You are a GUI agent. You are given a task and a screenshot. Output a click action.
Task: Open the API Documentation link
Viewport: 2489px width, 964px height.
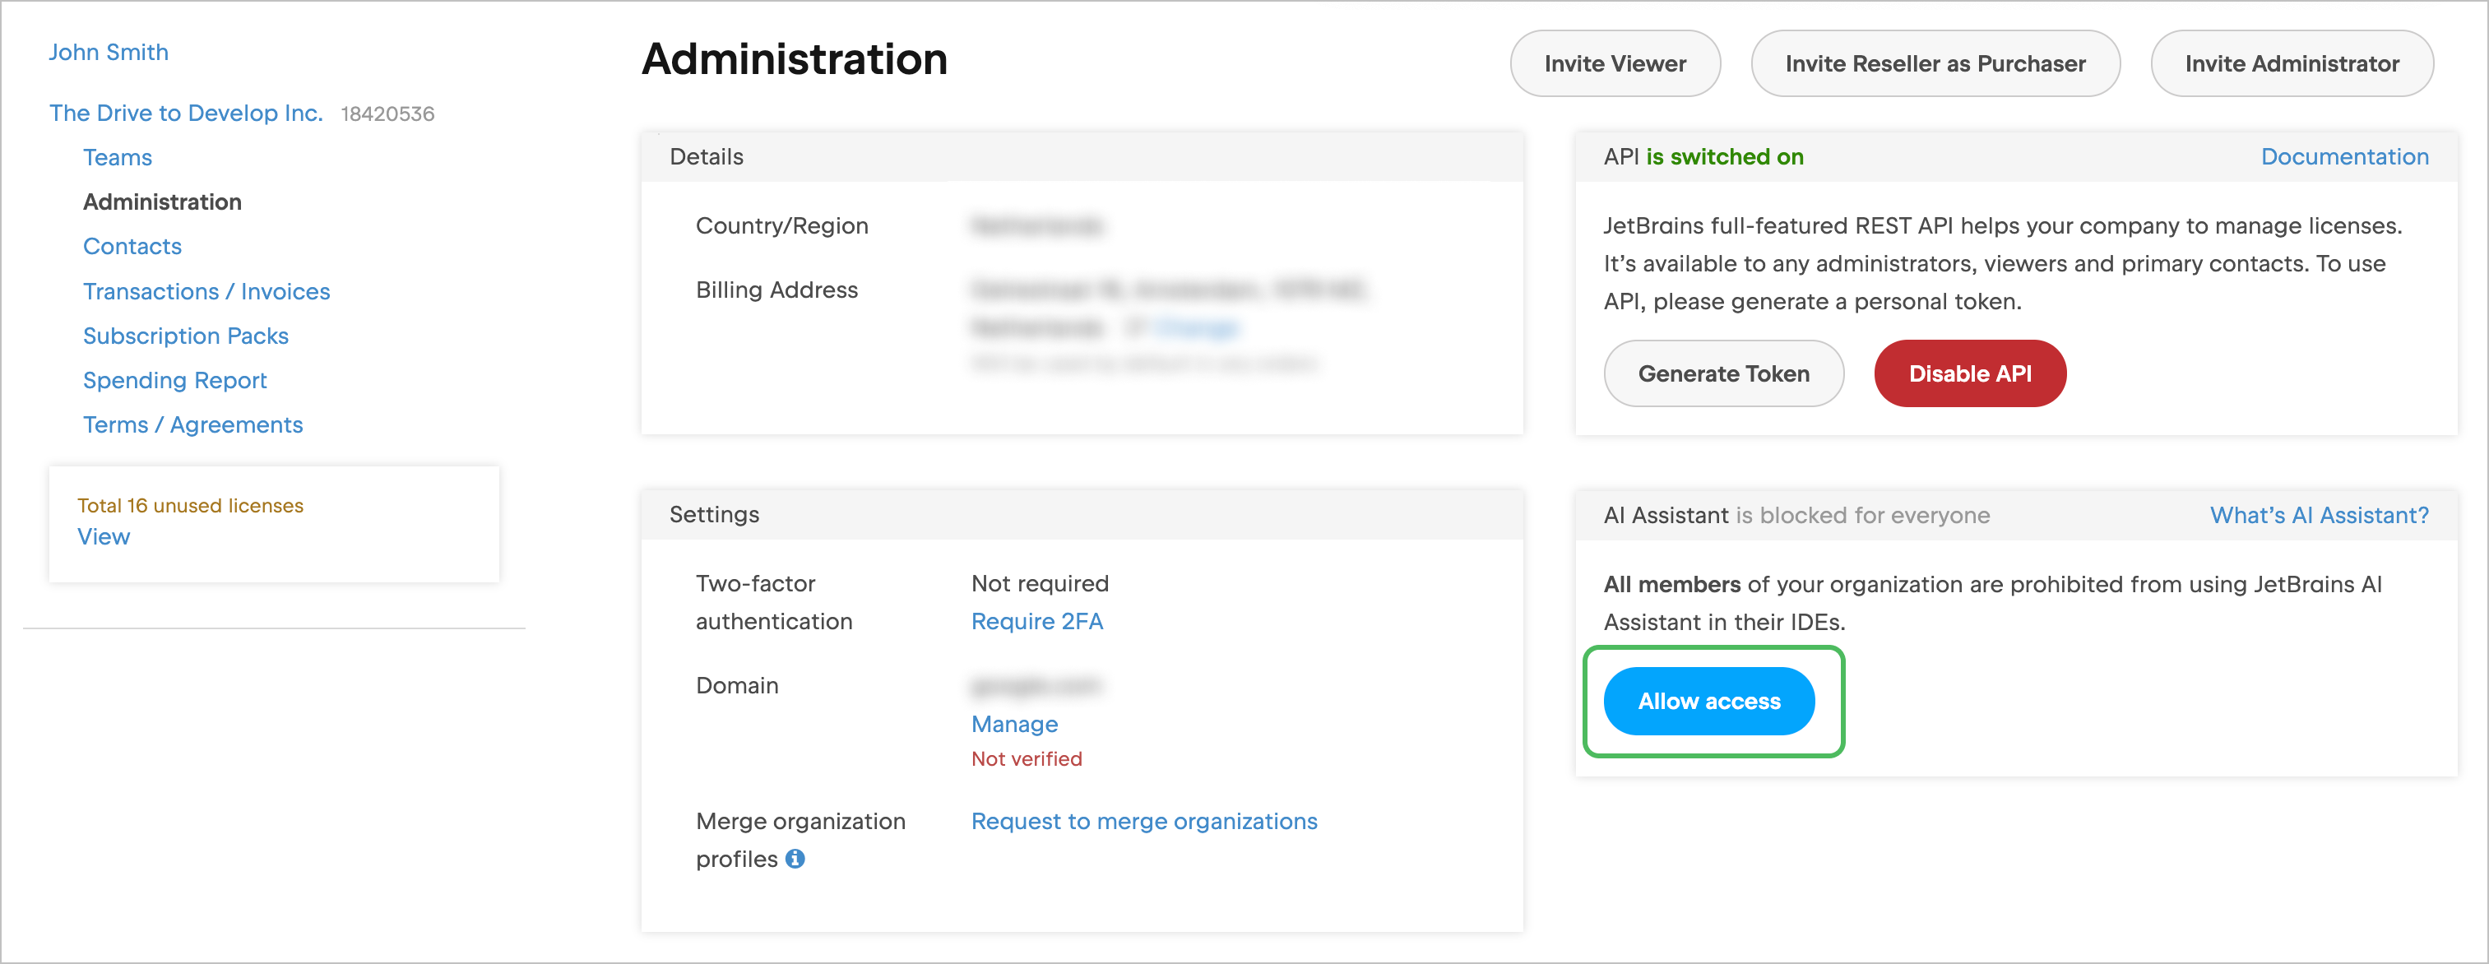coord(2345,155)
